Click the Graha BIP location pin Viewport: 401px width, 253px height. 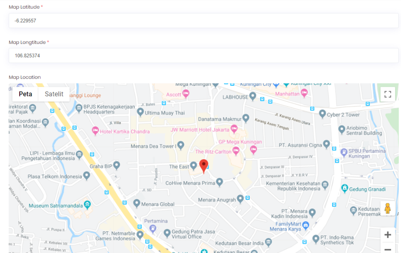pyautogui.click(x=117, y=165)
